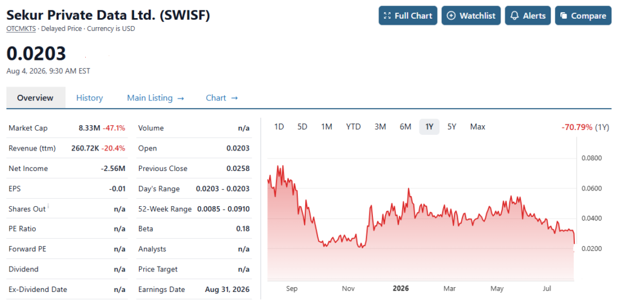Image resolution: width=619 pixels, height=301 pixels.
Task: Click the bell icon in Alerts
Action: (514, 16)
